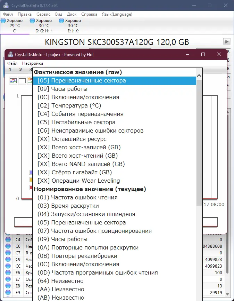Open the Диск menu

(72, 14)
